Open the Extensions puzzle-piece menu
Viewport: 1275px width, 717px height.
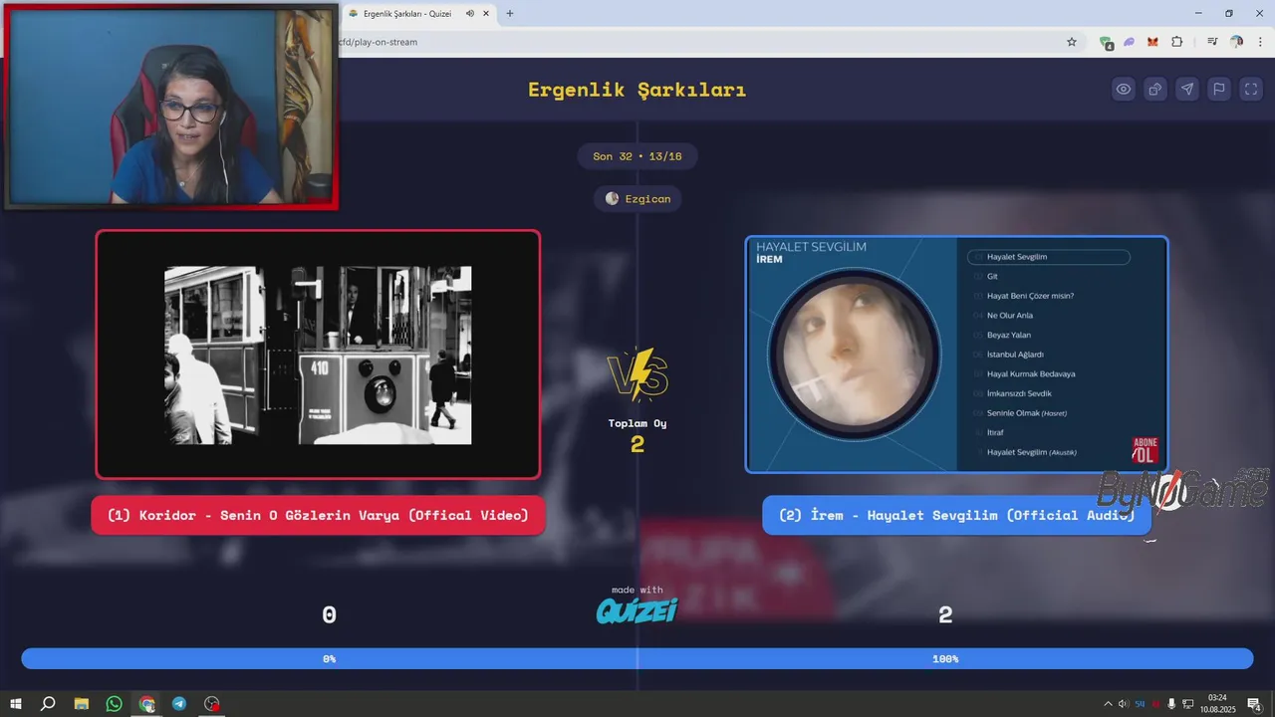click(1177, 42)
